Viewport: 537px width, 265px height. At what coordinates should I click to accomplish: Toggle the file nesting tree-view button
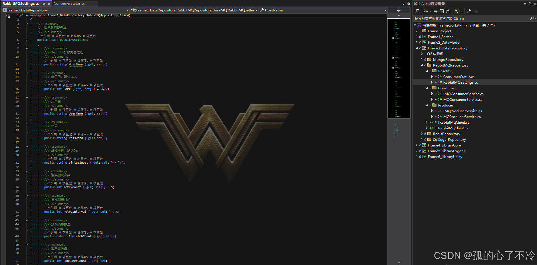tap(457, 11)
